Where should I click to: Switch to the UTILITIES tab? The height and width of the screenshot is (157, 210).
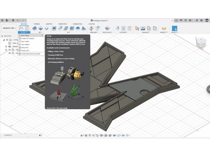pos(92,24)
